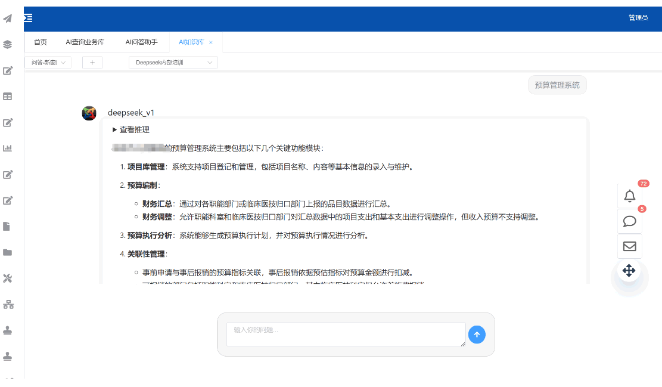Image resolution: width=662 pixels, height=387 pixels.
Task: Open the envelope mail icon on right
Action: pos(630,246)
